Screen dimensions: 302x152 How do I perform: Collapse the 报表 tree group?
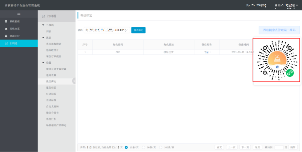(43, 38)
